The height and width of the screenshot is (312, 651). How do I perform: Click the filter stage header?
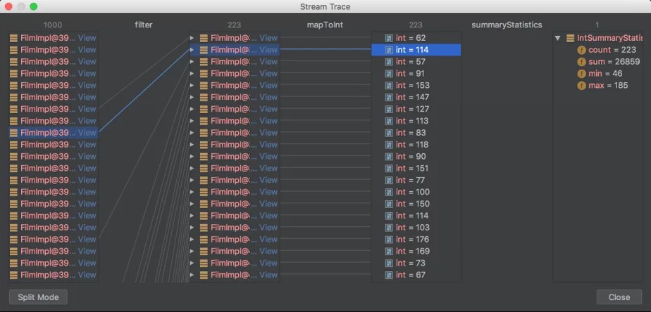[x=144, y=25]
